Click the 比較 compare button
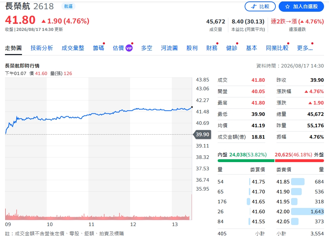The image size is (329, 241). pos(260,6)
